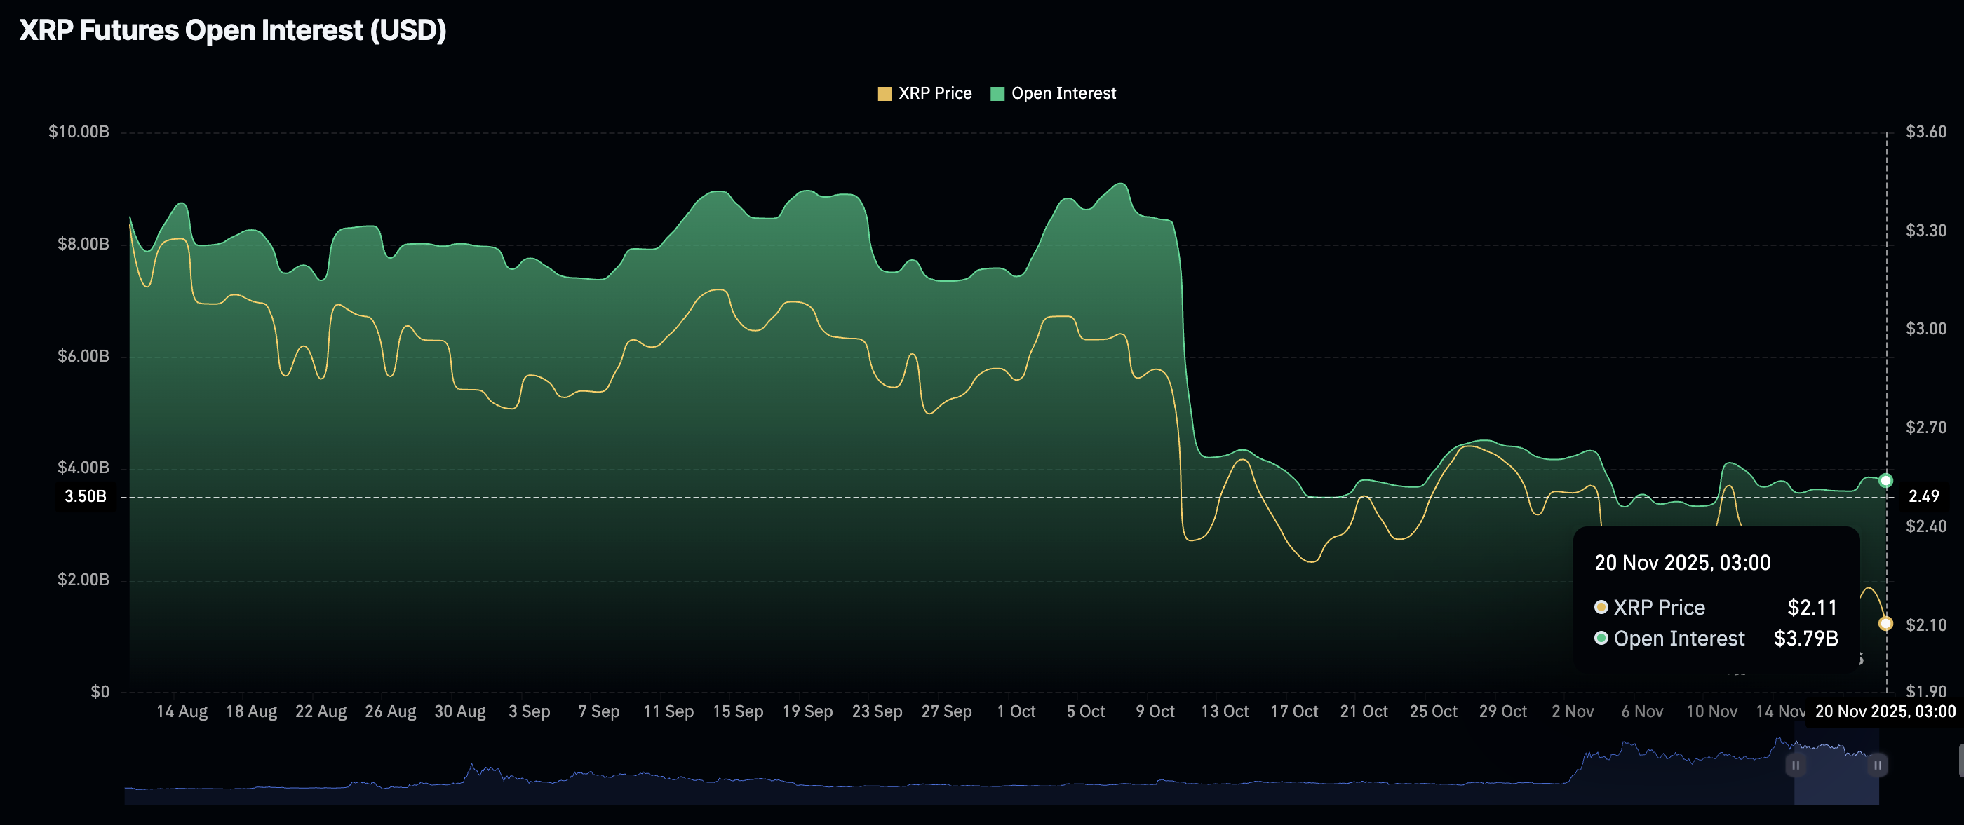
Task: Click the green Open Interest legend swatch
Action: (x=997, y=94)
